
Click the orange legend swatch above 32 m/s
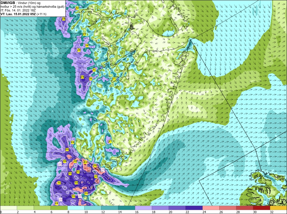click(278, 208)
